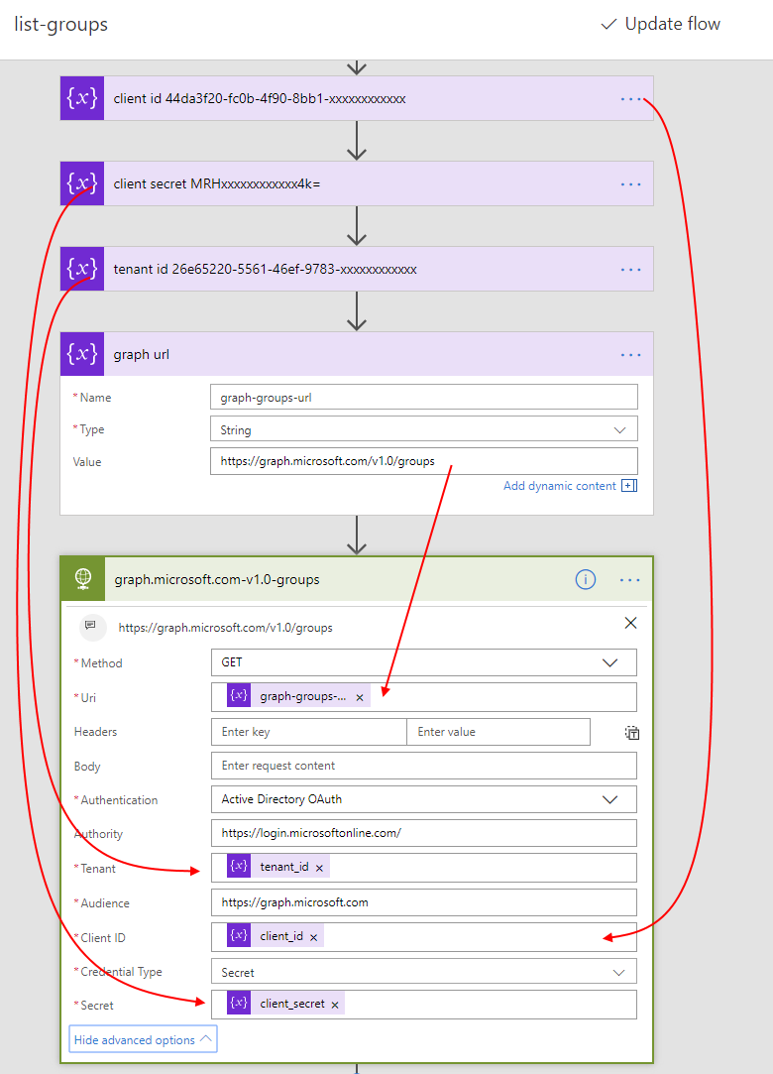Click the HTTP globe action icon
Image resolution: width=773 pixels, height=1074 pixels.
pyautogui.click(x=82, y=579)
